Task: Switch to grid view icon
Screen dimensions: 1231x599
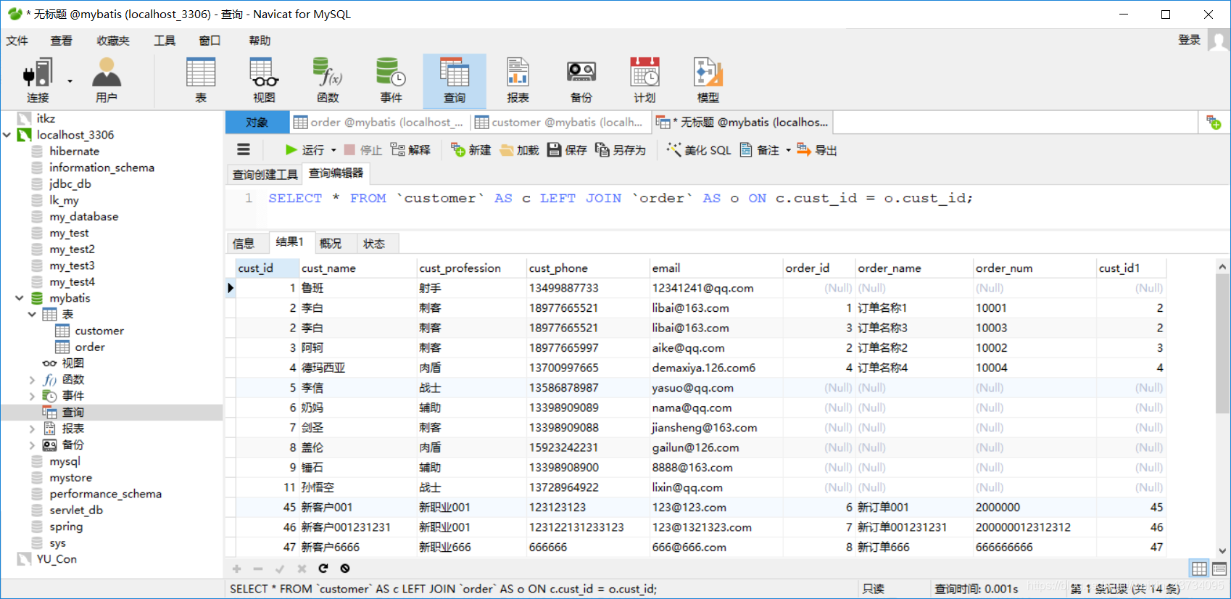Action: [1200, 569]
